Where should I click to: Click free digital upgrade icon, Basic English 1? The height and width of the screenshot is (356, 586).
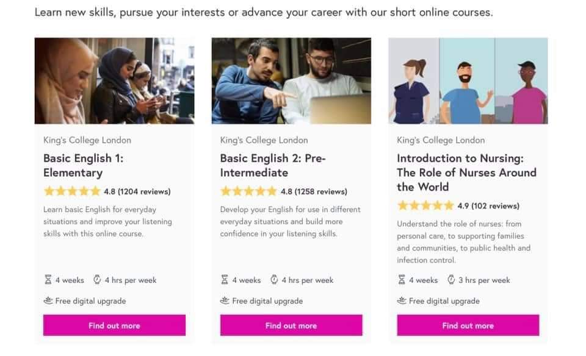pyautogui.click(x=48, y=301)
